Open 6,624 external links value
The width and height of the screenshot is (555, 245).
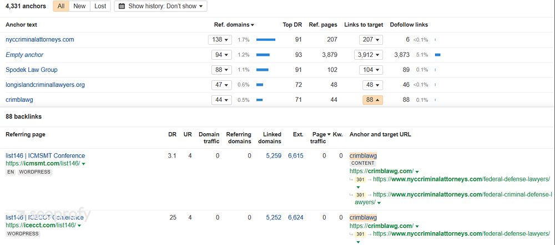point(296,217)
